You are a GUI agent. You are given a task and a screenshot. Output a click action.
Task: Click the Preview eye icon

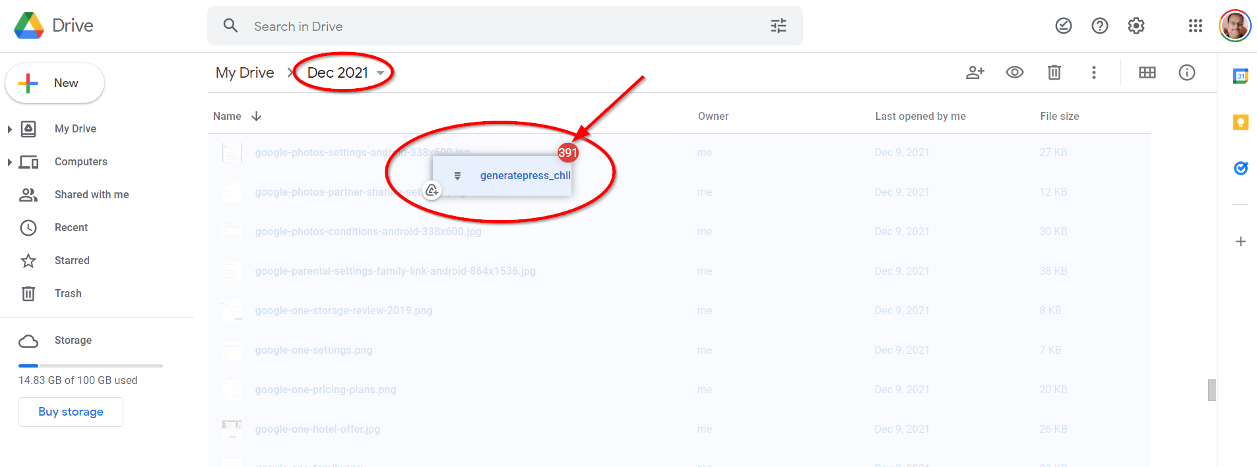click(x=1015, y=72)
